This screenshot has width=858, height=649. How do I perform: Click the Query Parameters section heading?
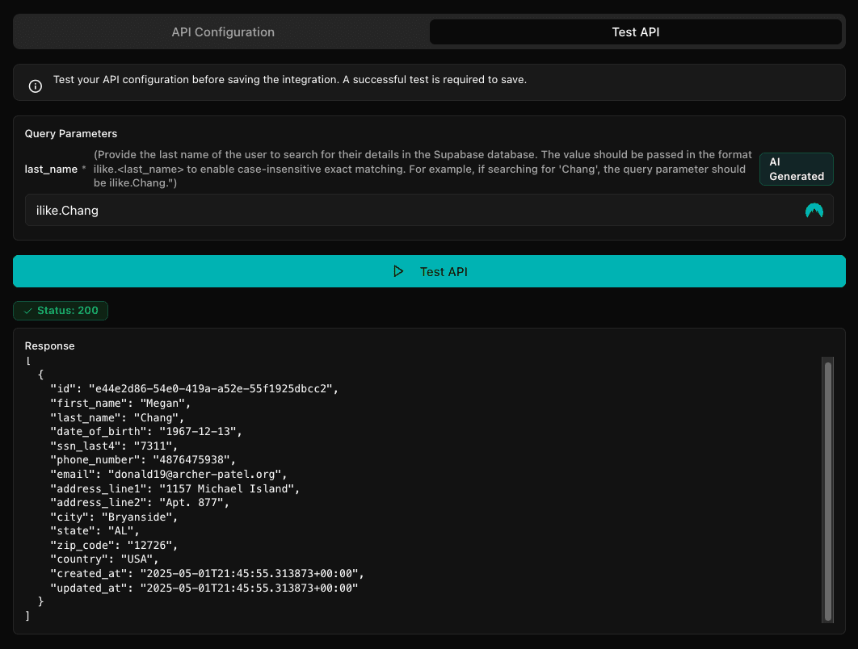click(x=70, y=133)
